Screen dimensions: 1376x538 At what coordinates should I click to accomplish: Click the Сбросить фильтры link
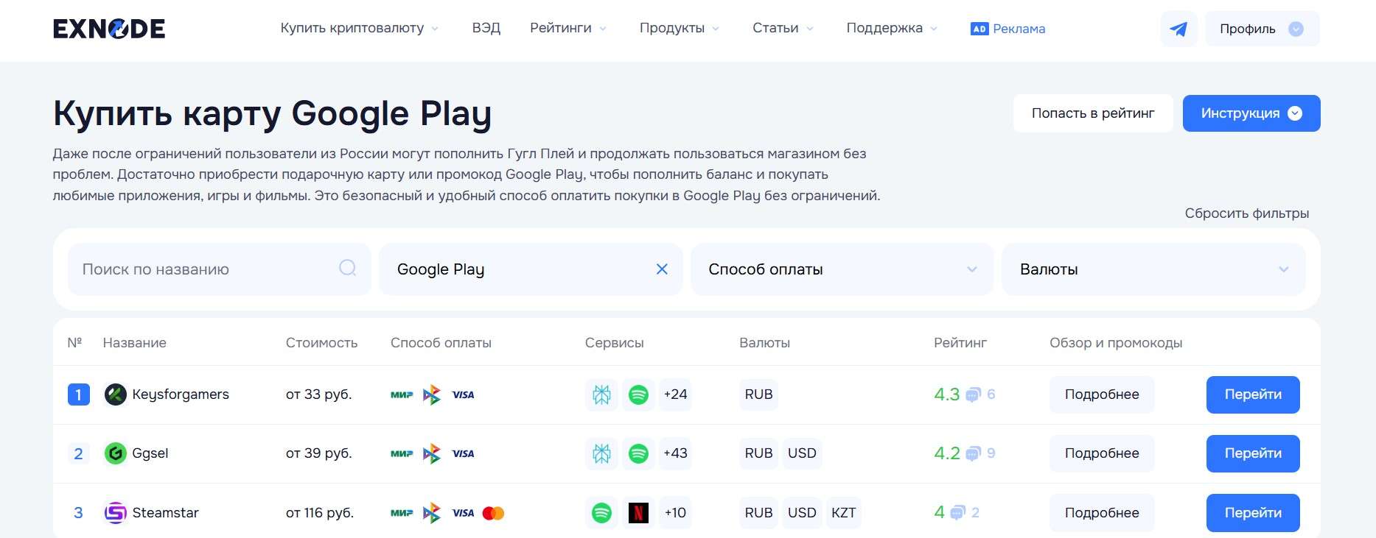[x=1246, y=213]
